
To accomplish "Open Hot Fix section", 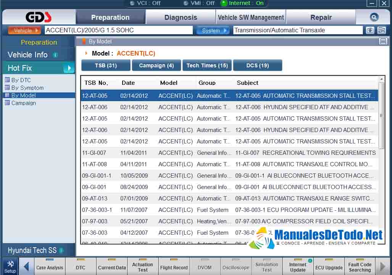I will 39,68.
